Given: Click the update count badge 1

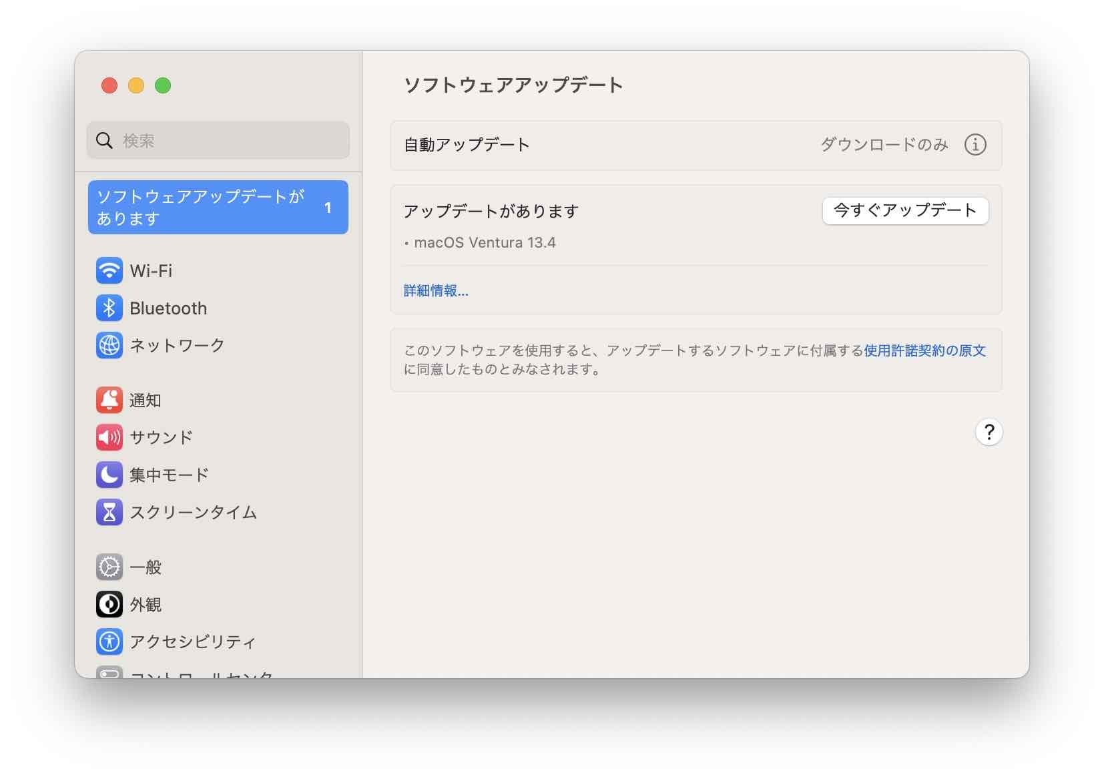Looking at the screenshot, I should click(328, 208).
